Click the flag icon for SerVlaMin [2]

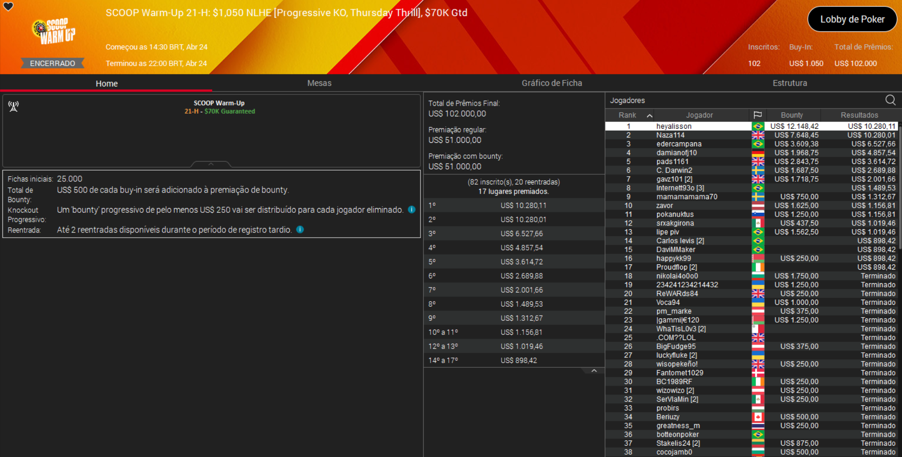(758, 399)
